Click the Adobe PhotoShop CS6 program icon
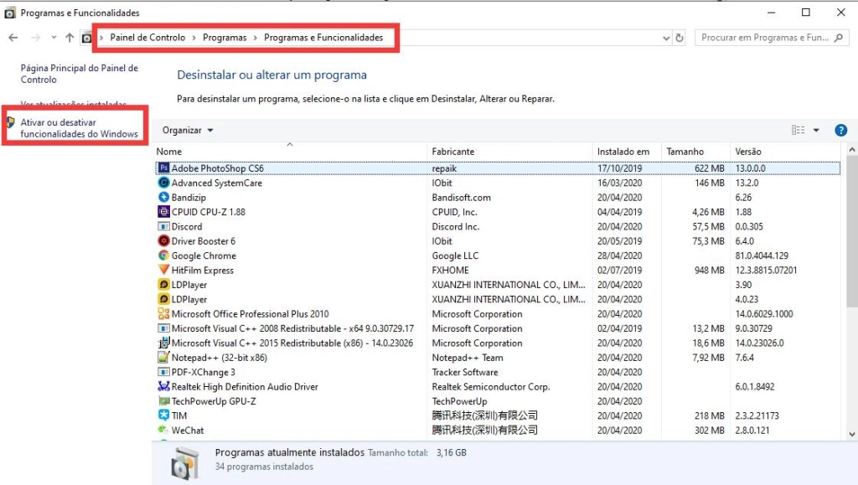The height and width of the screenshot is (485, 858). tap(164, 168)
